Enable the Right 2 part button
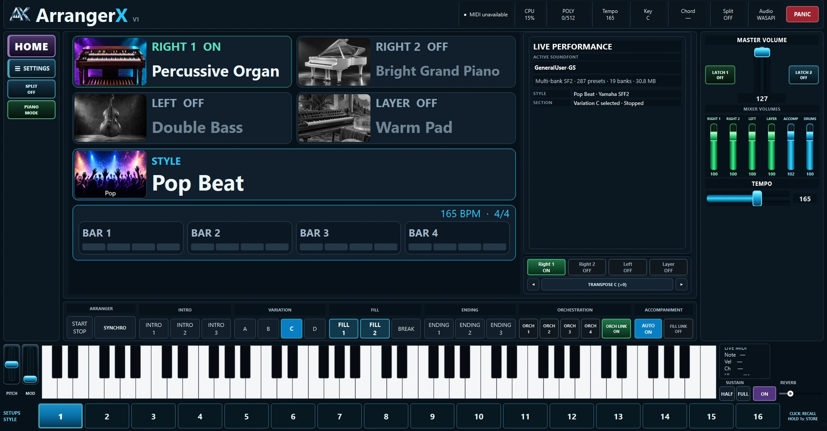The image size is (827, 431). pyautogui.click(x=587, y=267)
